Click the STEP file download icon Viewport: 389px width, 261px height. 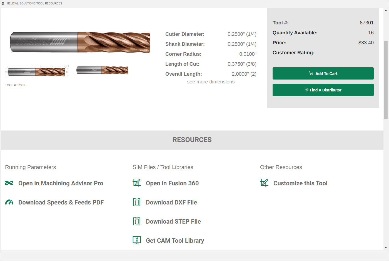137,221
